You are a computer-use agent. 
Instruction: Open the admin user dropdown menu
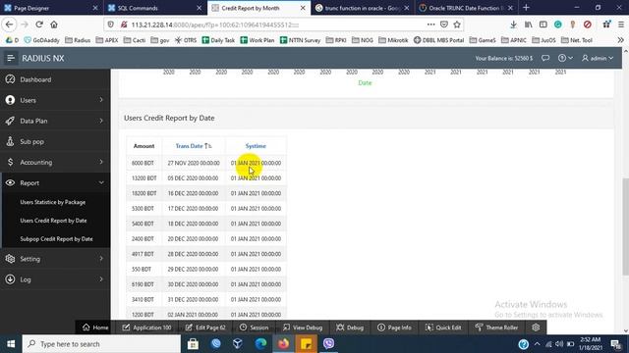click(598, 58)
